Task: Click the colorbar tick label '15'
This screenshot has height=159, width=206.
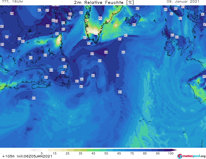Action: 55,153
